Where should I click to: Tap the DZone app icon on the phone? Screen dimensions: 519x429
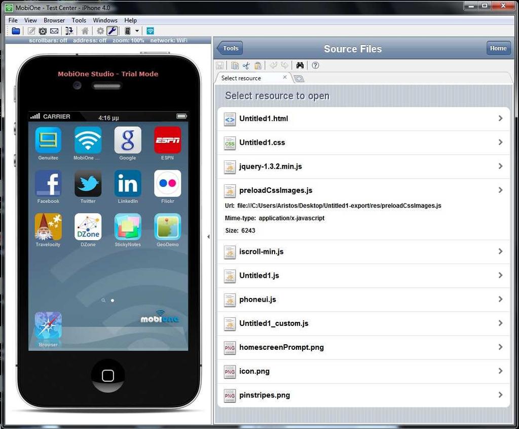(88, 227)
